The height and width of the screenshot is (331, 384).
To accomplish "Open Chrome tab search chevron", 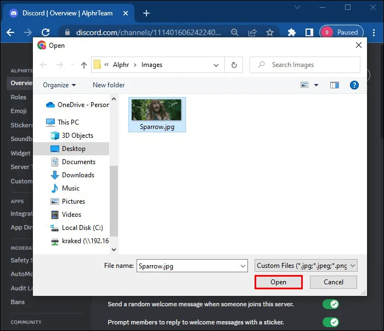I will point(297,7).
